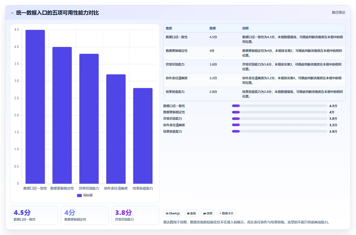The height and width of the screenshot is (235, 356).
Task: Click the 异常识别能力 bar in chart
Action: [x=89, y=119]
